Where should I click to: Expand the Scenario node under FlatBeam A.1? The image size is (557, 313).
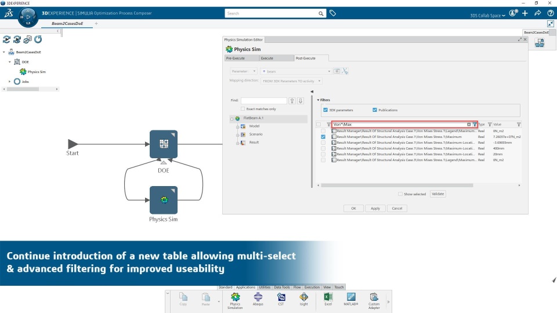point(238,135)
